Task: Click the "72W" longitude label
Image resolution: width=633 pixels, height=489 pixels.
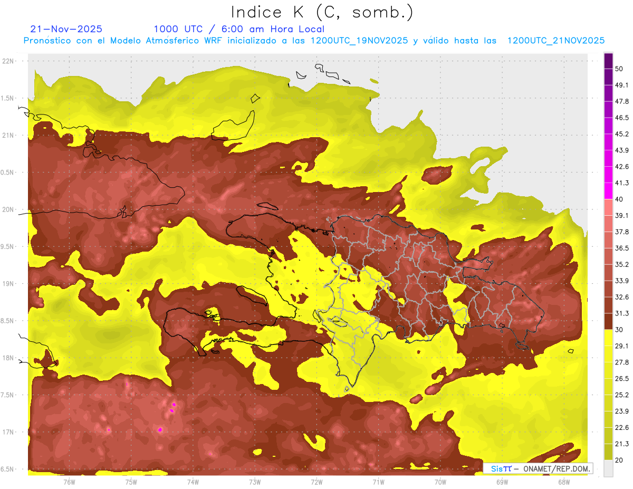Action: click(316, 481)
